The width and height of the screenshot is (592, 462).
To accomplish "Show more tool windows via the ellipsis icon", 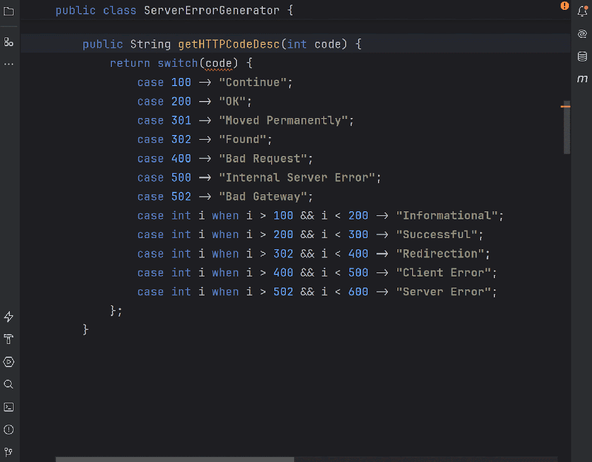I will [8, 64].
